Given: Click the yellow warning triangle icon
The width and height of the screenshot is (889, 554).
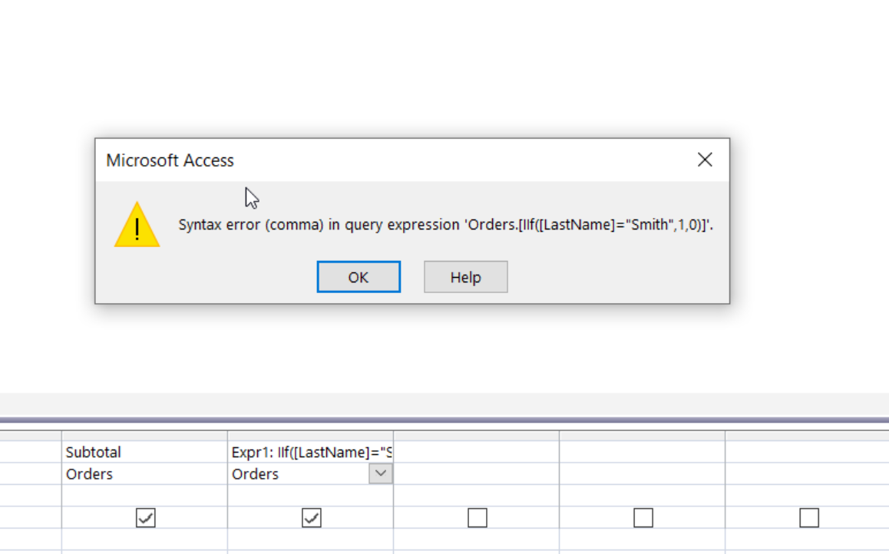Looking at the screenshot, I should pyautogui.click(x=137, y=225).
